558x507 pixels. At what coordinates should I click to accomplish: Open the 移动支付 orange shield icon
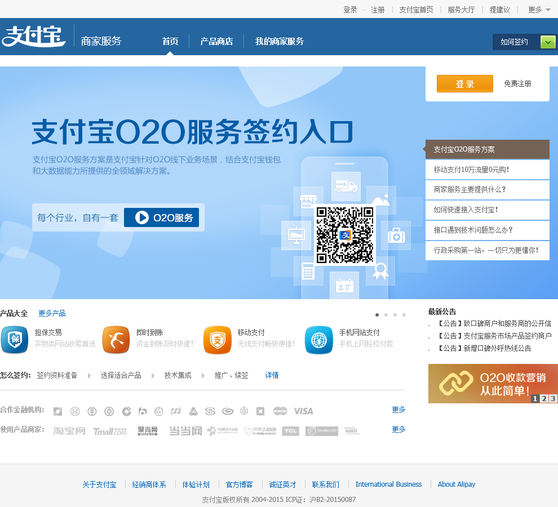point(218,340)
